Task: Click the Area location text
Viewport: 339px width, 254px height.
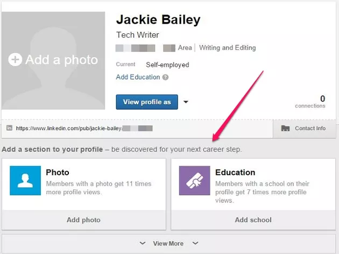Action: tap(185, 47)
